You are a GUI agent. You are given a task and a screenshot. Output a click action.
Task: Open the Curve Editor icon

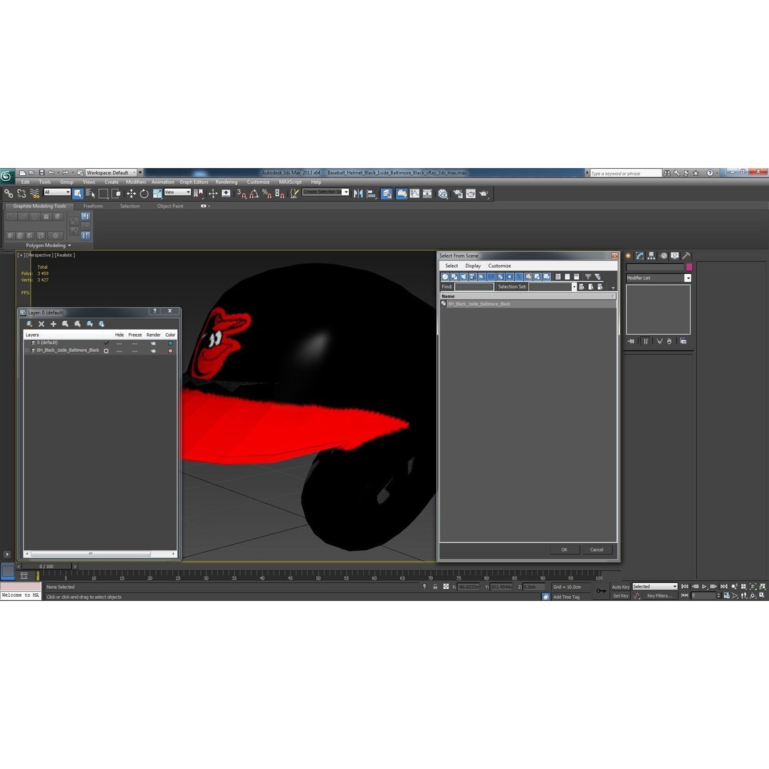(x=415, y=194)
